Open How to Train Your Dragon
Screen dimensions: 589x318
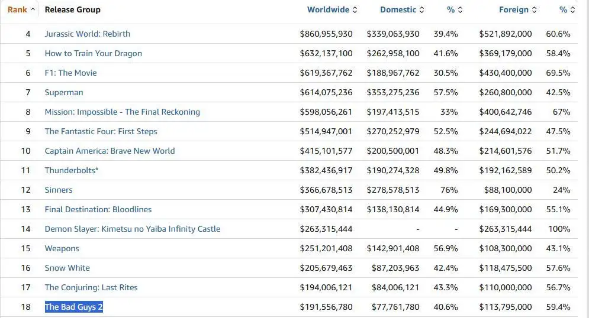click(x=93, y=53)
